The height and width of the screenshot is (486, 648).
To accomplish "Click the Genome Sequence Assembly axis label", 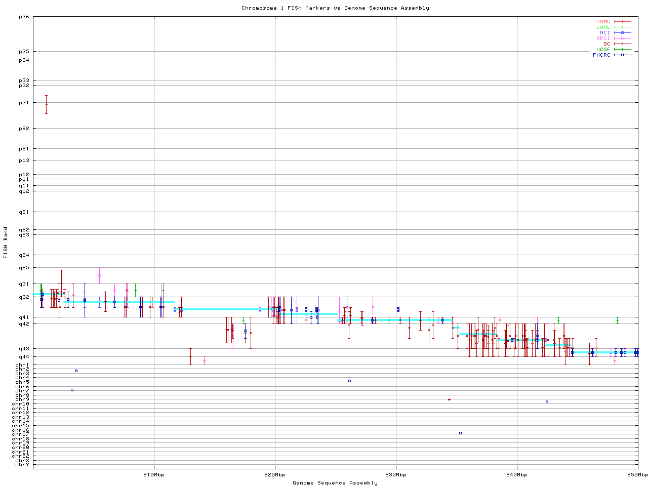I will pos(335,483).
